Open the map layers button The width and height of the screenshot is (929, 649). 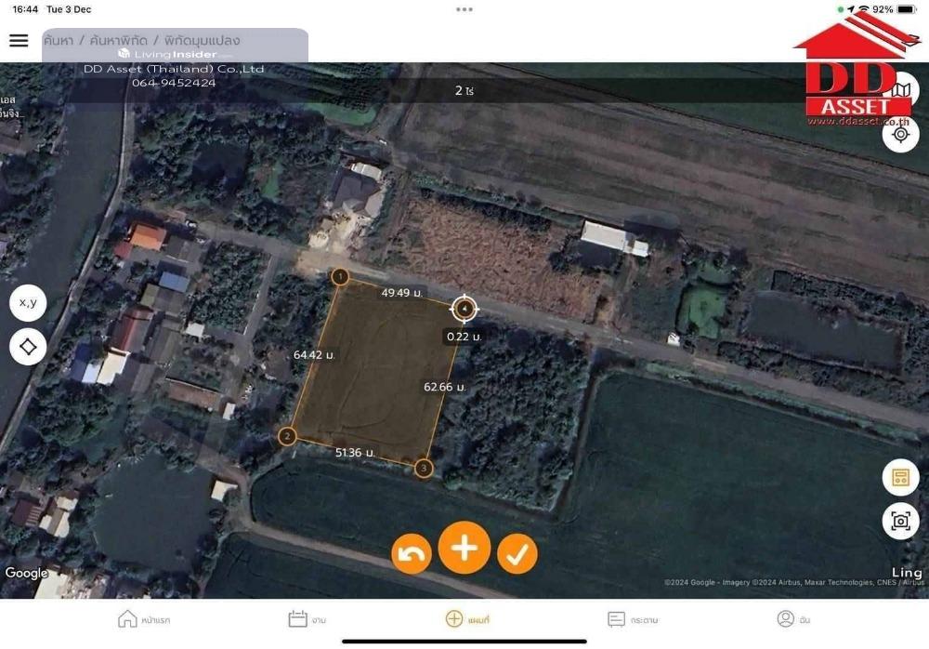(900, 90)
